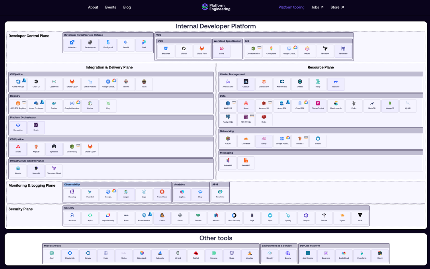Click the RabbitMQ messaging card
The image size is (430, 269).
click(246, 162)
